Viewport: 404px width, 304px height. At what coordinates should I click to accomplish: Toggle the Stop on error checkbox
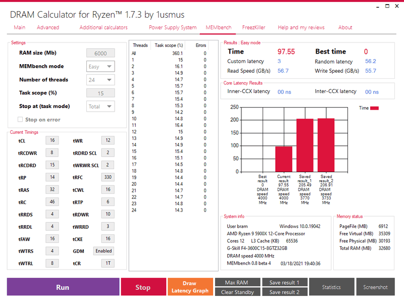[20, 119]
